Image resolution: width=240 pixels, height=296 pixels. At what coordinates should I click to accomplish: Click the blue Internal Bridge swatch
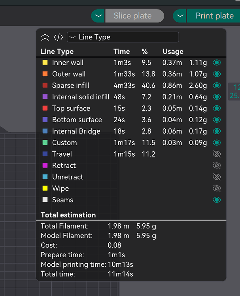pos(45,131)
